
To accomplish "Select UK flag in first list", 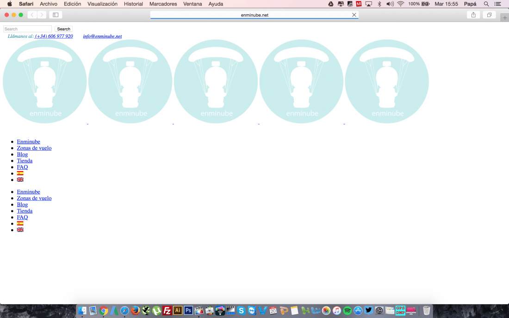I will coord(20,180).
